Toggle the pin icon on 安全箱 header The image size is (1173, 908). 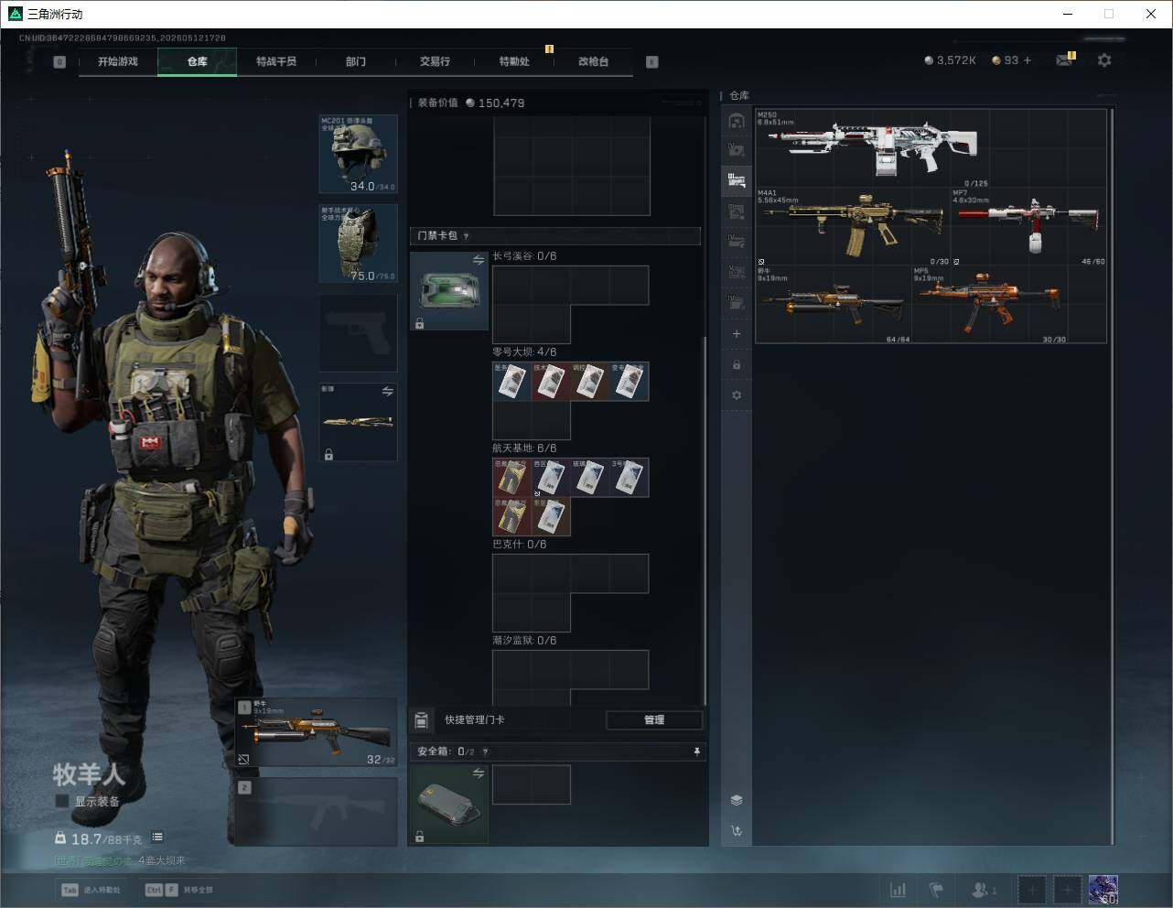696,751
